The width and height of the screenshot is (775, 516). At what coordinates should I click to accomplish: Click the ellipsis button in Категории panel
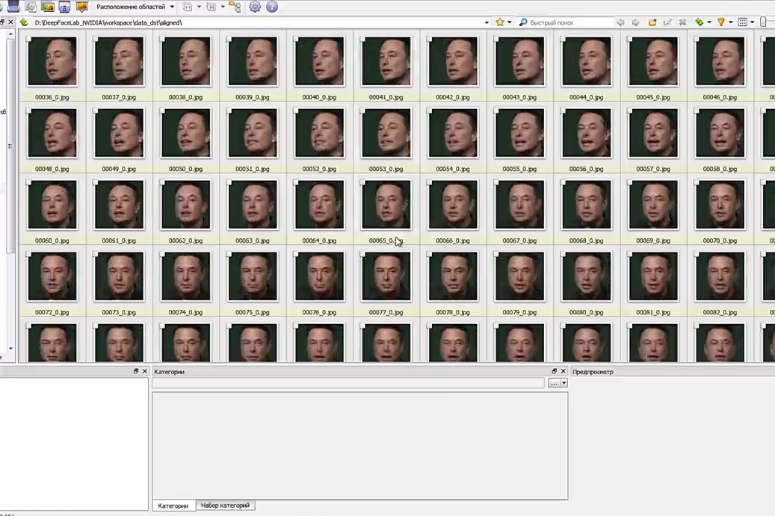(554, 383)
